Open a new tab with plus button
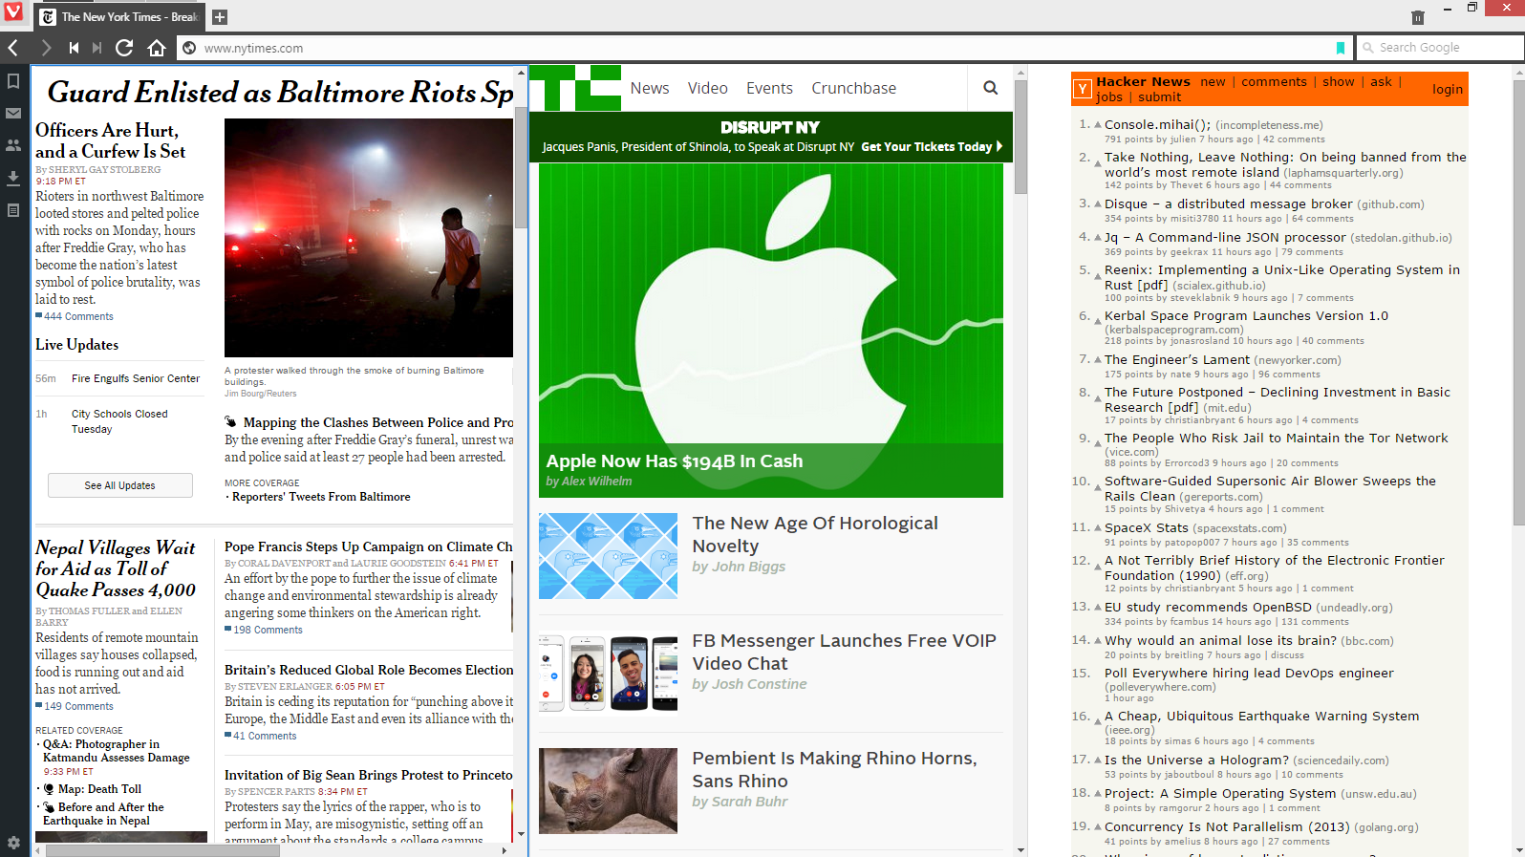 (219, 17)
